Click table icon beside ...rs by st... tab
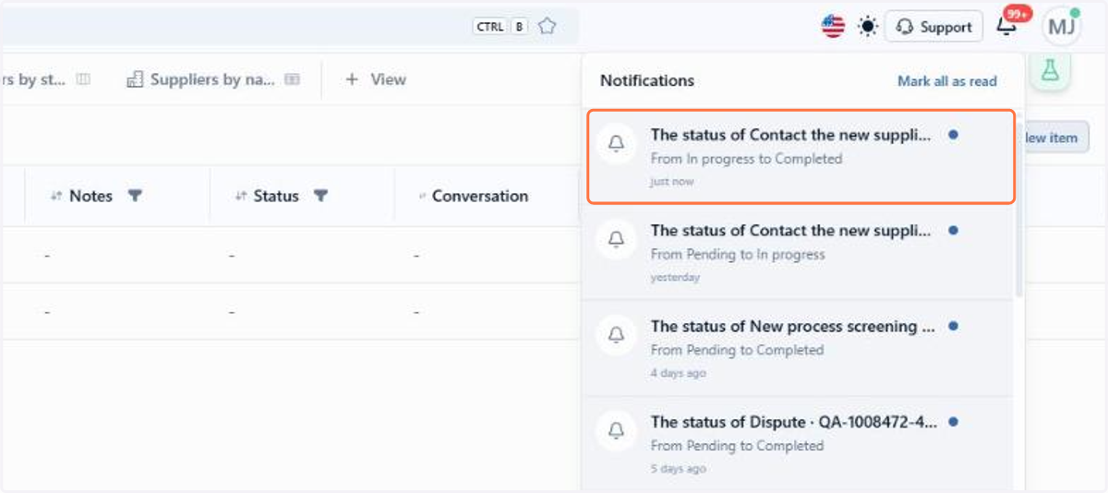1108x493 pixels. coord(83,79)
